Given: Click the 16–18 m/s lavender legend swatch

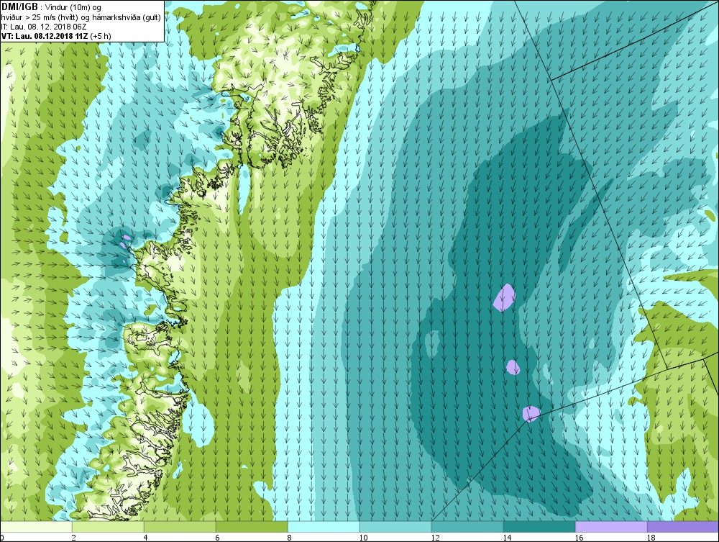Looking at the screenshot, I should click(x=611, y=527).
